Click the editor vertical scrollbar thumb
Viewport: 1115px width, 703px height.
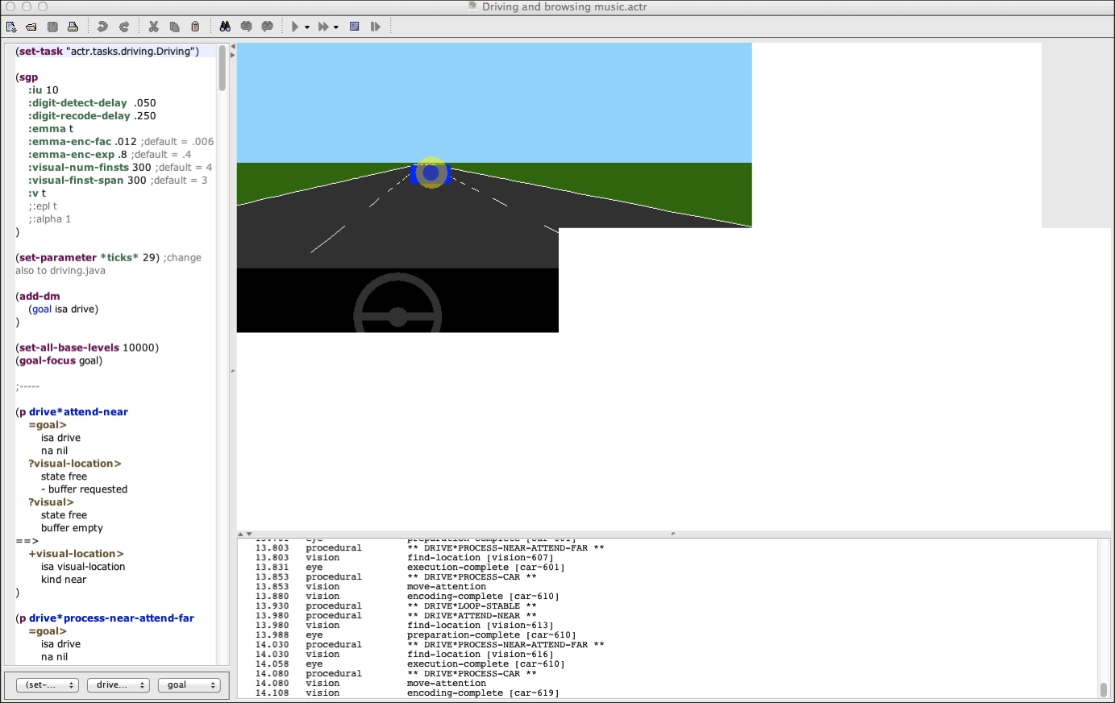(222, 68)
